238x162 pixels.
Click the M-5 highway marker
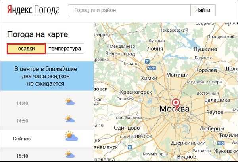pos(221,143)
